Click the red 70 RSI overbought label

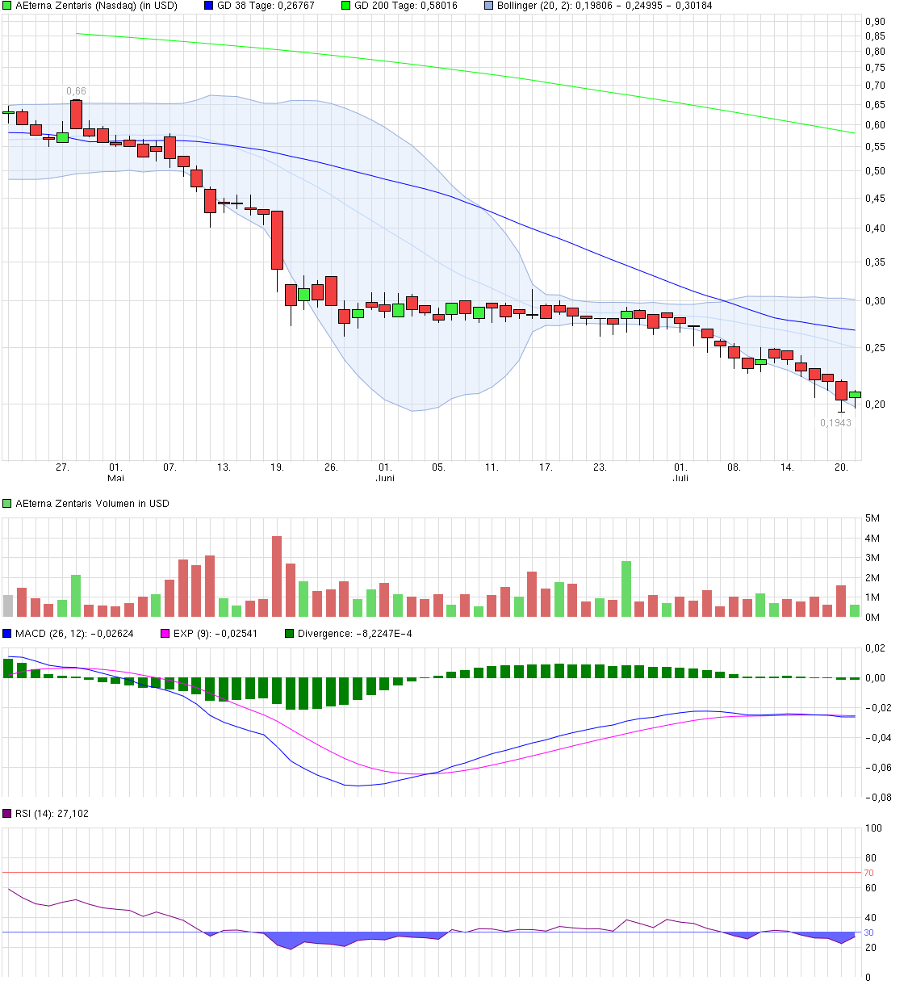click(869, 873)
